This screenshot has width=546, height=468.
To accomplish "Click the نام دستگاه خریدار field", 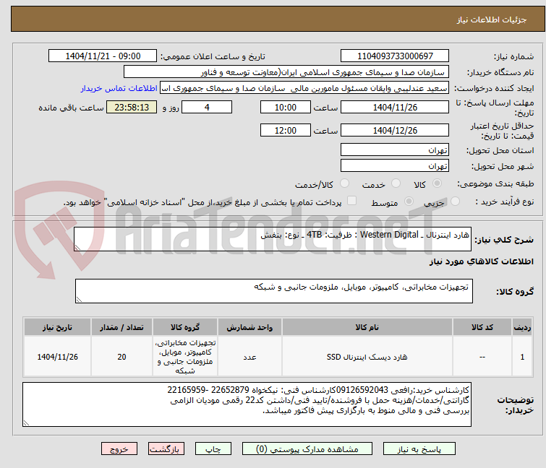I will (x=286, y=72).
